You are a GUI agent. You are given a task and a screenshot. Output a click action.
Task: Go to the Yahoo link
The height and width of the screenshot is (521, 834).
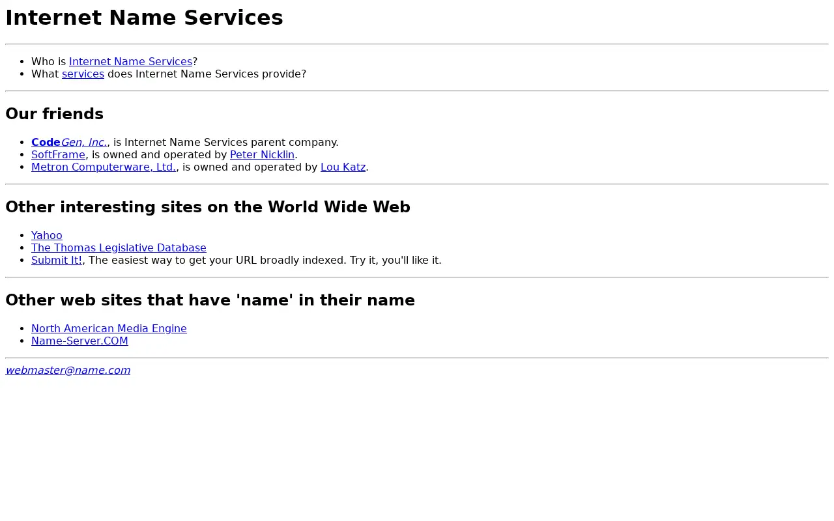(47, 236)
